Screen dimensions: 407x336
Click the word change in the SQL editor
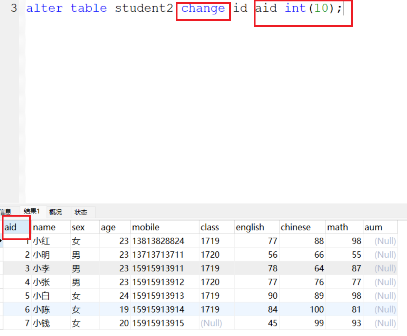click(x=203, y=9)
